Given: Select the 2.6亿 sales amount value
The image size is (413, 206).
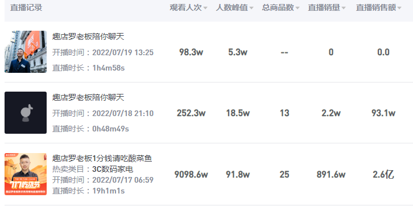Looking at the screenshot, I should (383, 174).
